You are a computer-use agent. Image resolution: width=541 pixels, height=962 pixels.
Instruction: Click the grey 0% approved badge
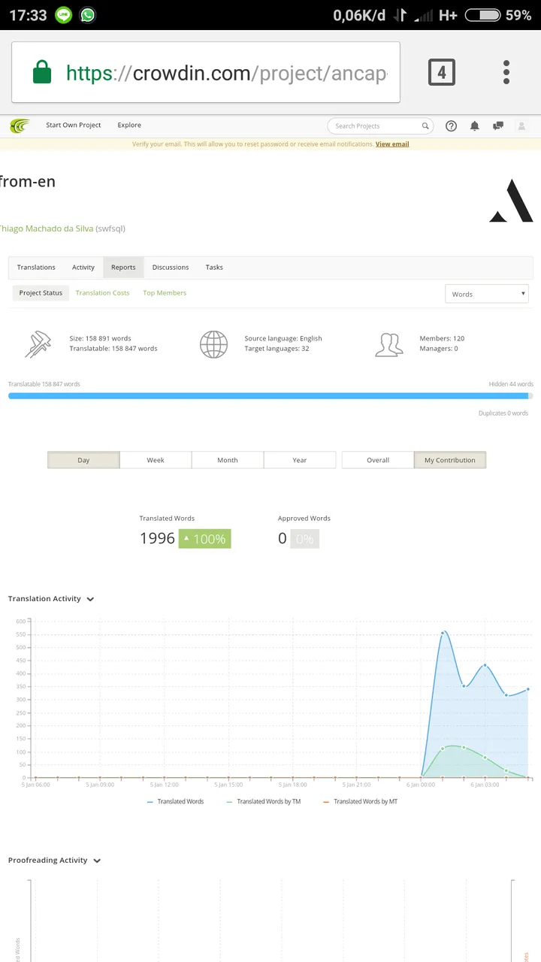coord(304,539)
